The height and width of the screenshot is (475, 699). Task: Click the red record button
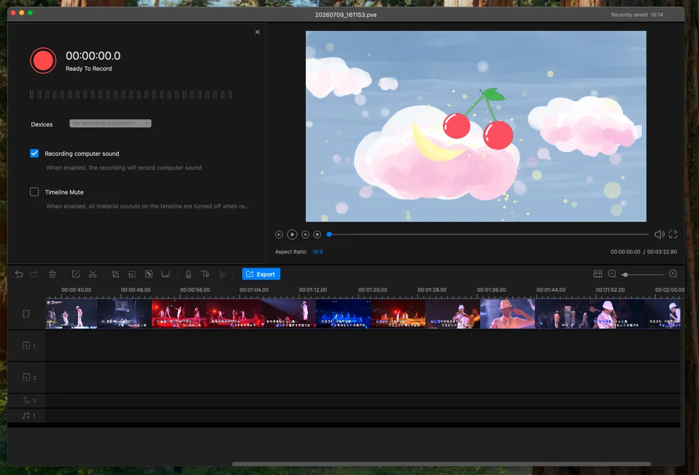(43, 61)
